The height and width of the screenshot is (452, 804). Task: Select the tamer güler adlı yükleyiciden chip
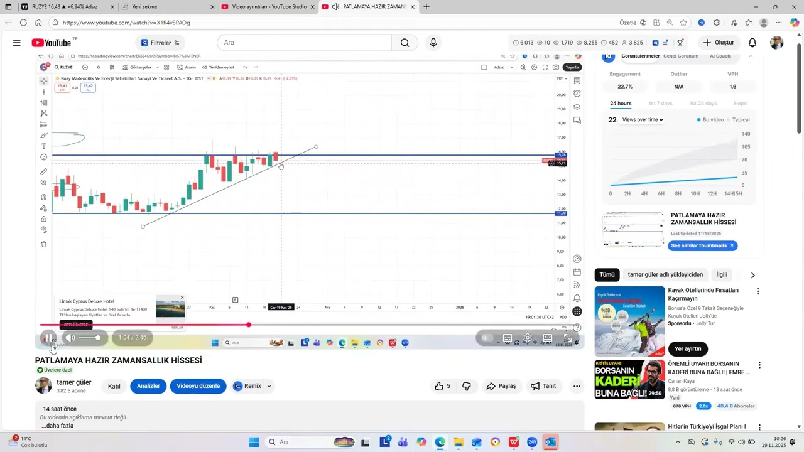click(x=665, y=275)
